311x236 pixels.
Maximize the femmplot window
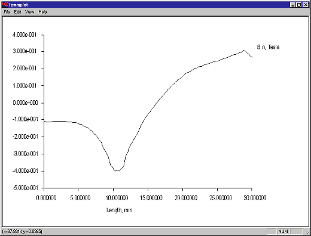[299, 5]
